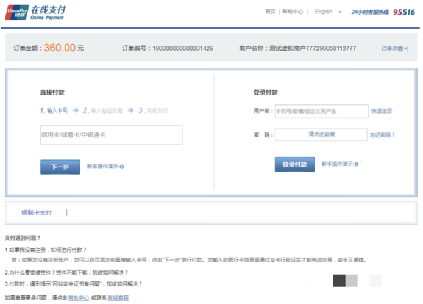Click play icon beside left 新手操作演示

tap(122, 166)
